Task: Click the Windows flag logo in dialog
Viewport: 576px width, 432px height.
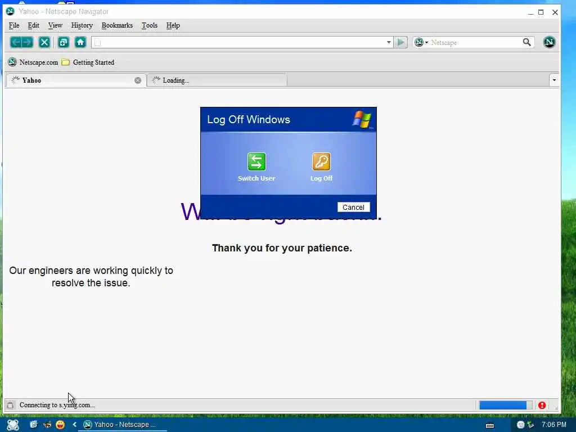Action: click(362, 119)
